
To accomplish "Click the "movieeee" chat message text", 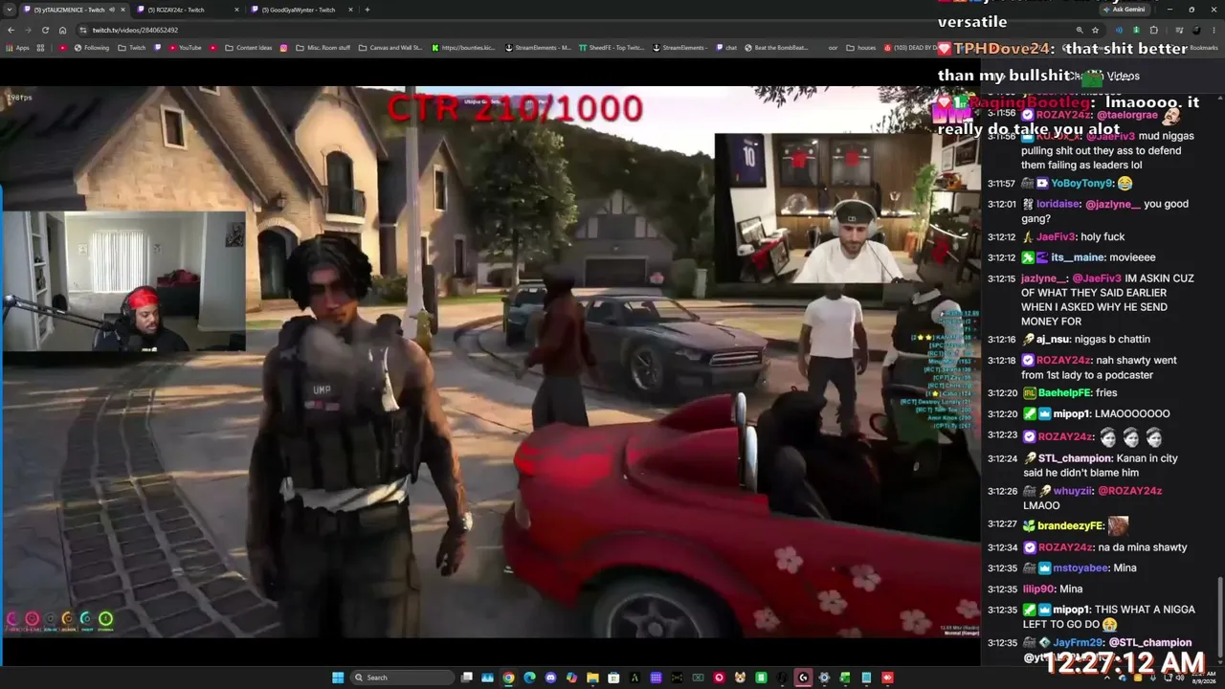I will point(1133,258).
